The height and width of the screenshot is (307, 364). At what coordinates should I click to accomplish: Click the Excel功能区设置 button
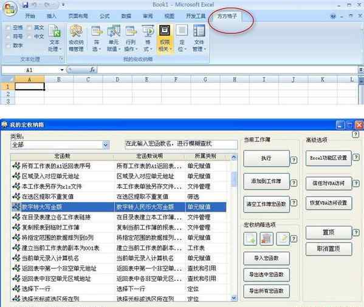pos(329,158)
